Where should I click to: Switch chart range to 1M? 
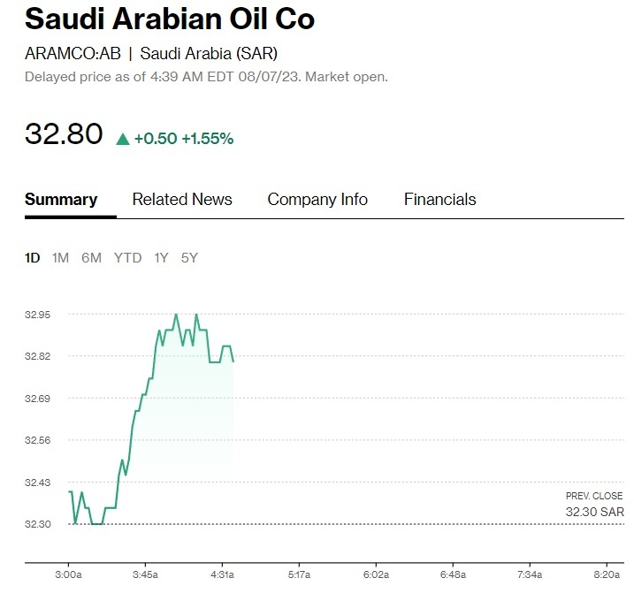pyautogui.click(x=60, y=258)
